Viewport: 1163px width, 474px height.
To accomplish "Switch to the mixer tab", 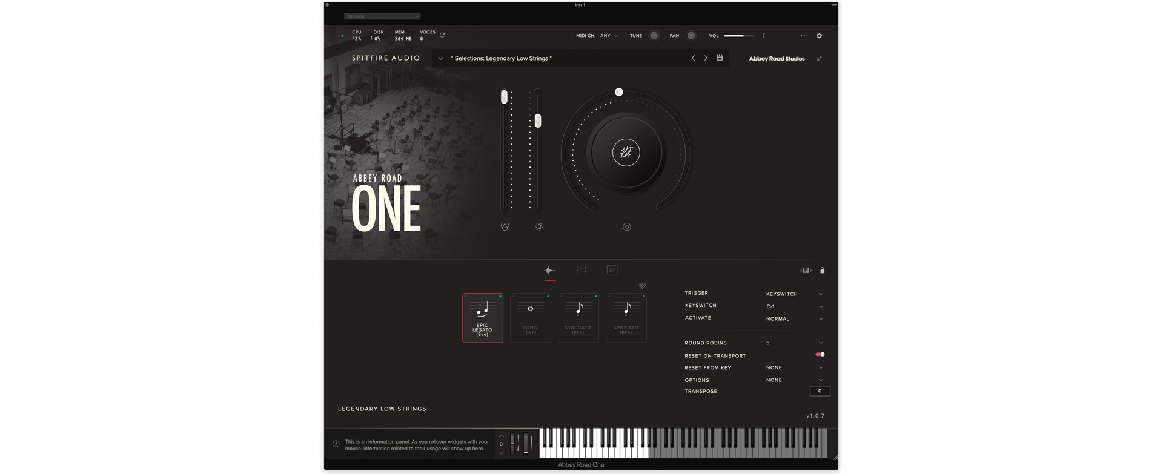I will (x=581, y=271).
